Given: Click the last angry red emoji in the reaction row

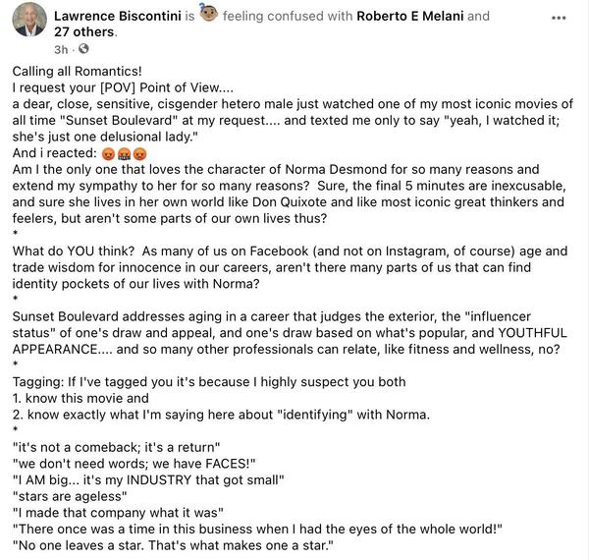Looking at the screenshot, I should pos(139,153).
